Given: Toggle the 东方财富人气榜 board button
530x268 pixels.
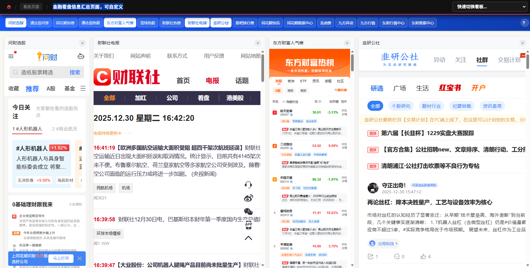Looking at the screenshot, I should coord(120,23).
